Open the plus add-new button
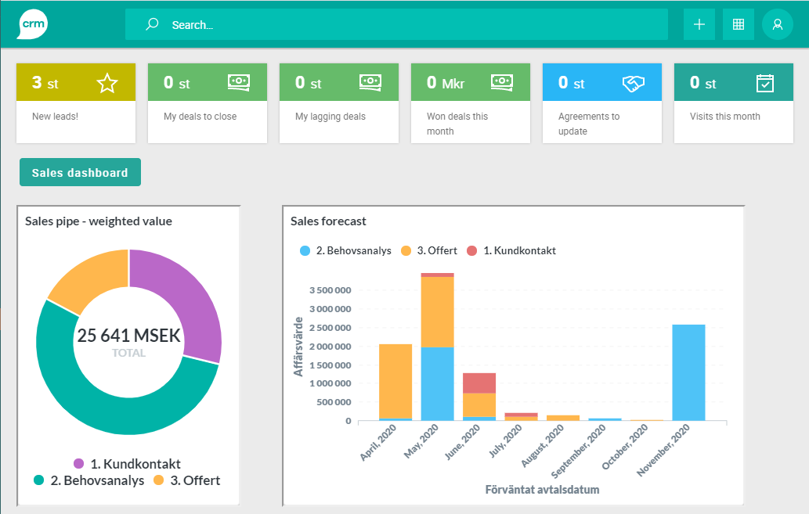 pyautogui.click(x=699, y=24)
